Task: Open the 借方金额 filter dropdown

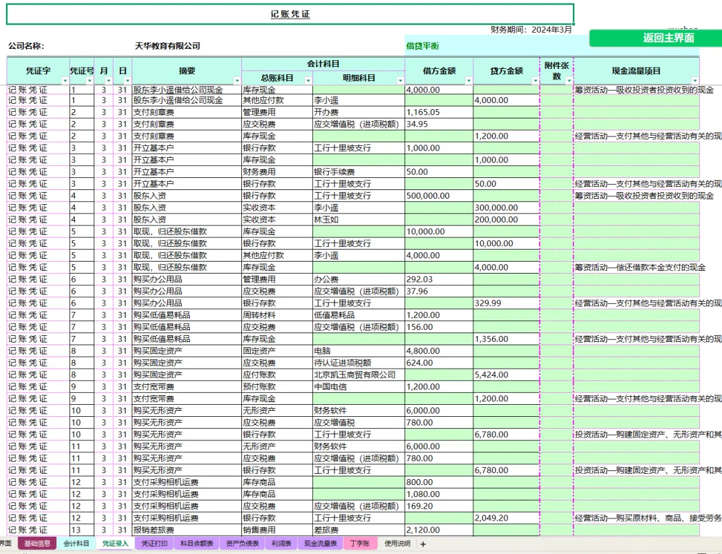Action: [468, 81]
